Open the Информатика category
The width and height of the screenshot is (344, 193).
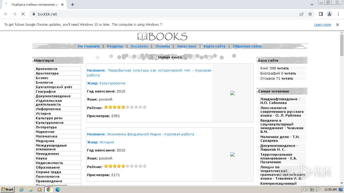(48, 109)
